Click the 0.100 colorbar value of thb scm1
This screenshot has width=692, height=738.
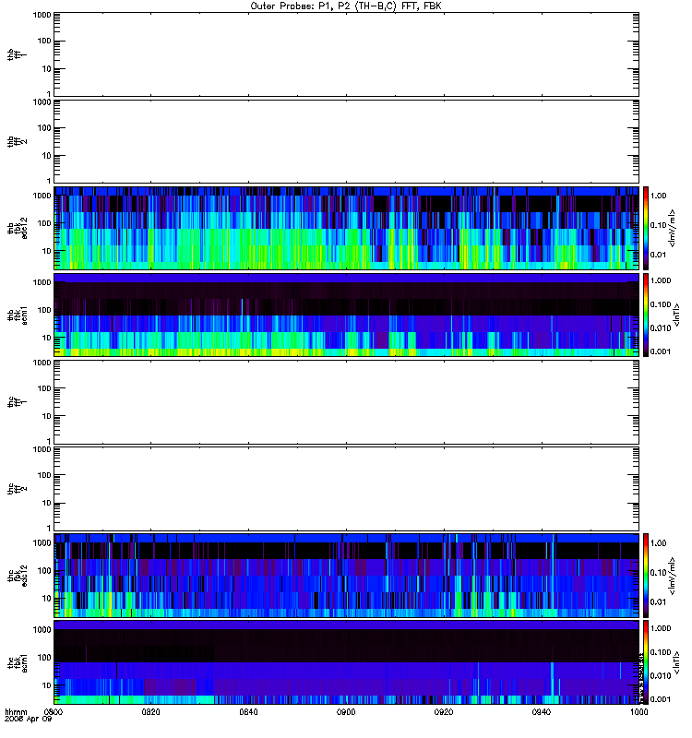coord(661,304)
